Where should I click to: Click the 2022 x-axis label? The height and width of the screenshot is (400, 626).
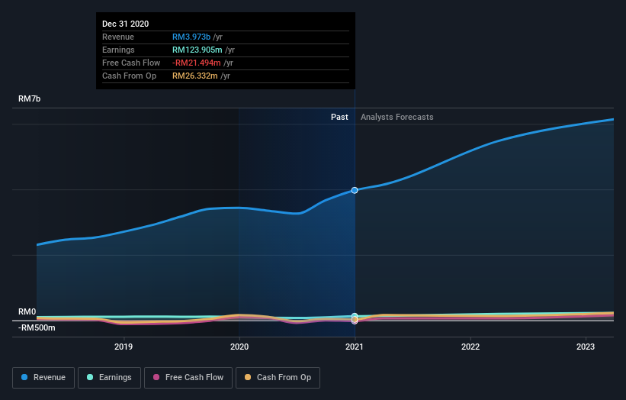(x=470, y=347)
